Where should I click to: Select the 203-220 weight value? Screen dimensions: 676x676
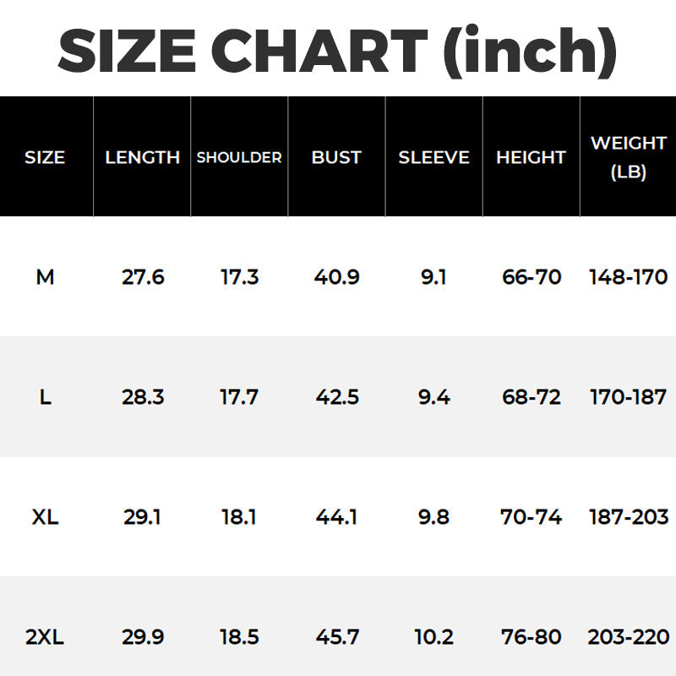pos(628,637)
